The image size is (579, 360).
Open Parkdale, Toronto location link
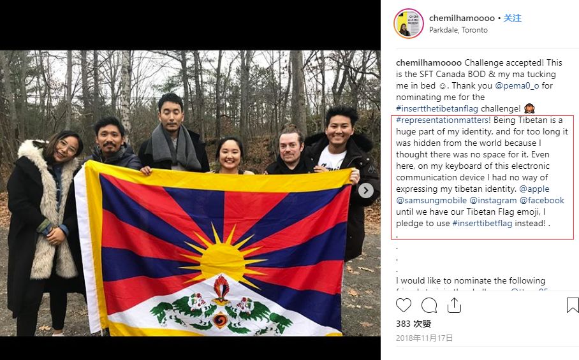click(458, 30)
